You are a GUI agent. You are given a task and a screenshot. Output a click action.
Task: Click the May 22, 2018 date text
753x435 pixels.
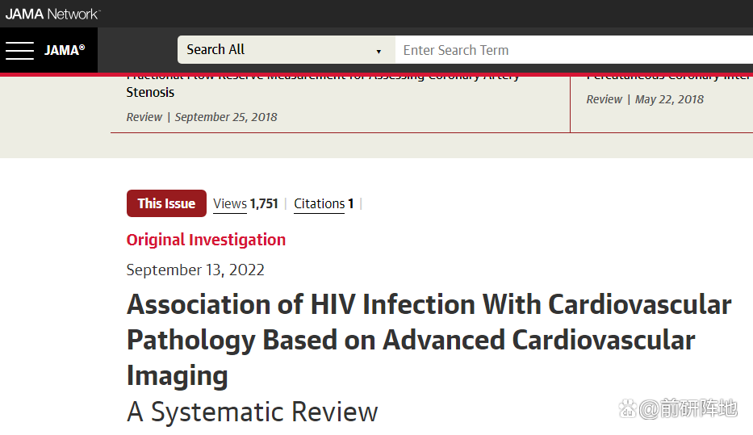pos(669,99)
